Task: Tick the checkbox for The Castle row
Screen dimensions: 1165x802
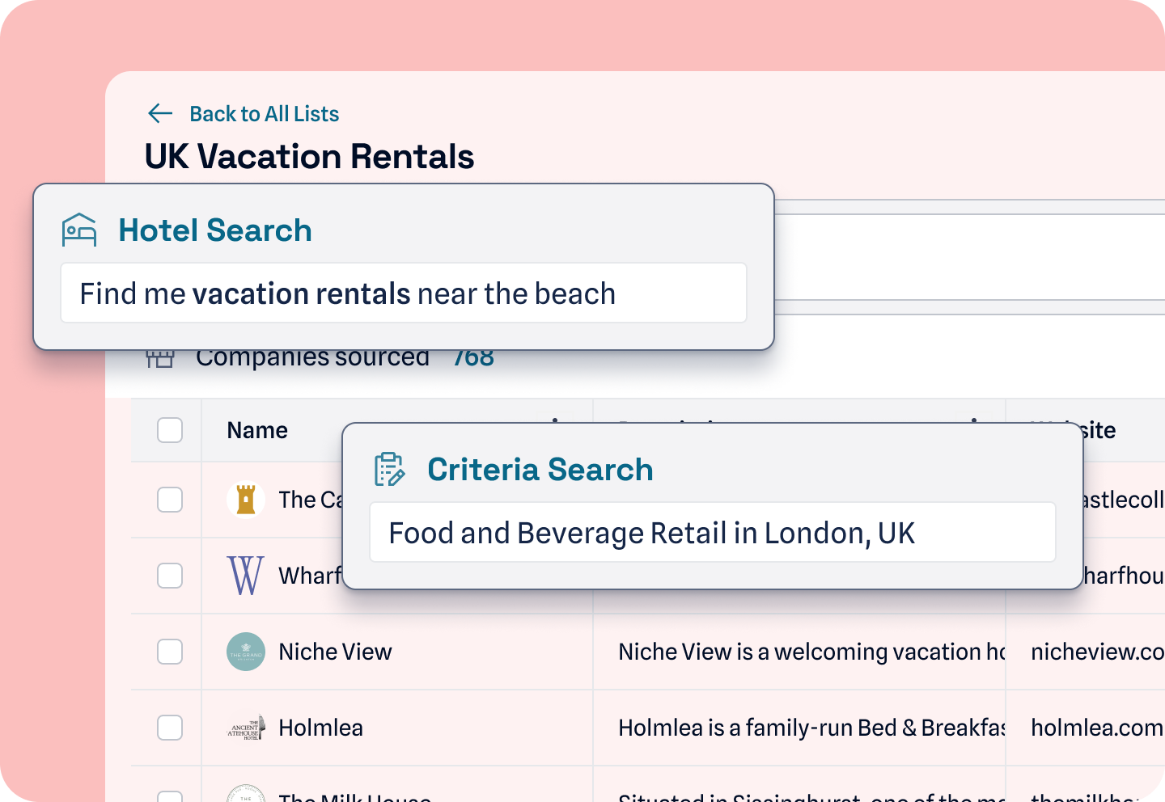Action: 170,500
